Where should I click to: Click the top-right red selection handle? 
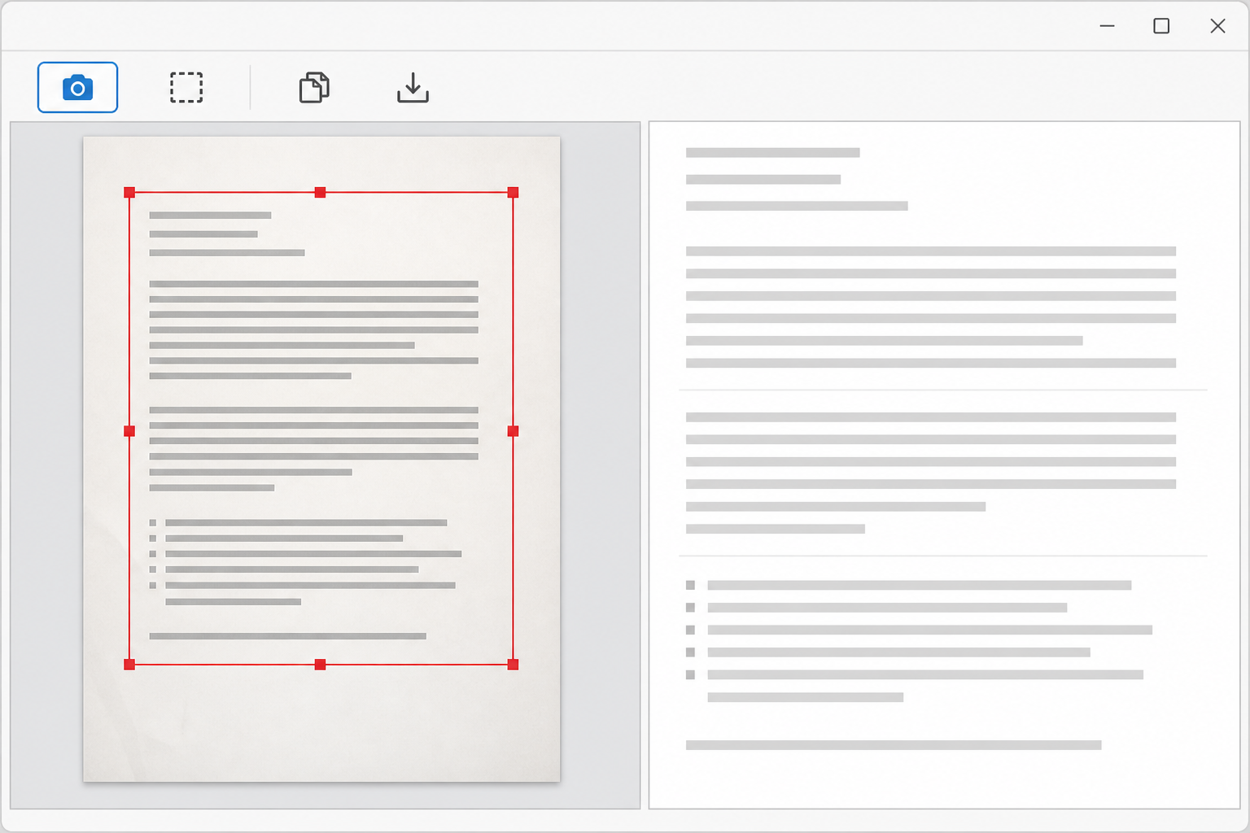[513, 193]
